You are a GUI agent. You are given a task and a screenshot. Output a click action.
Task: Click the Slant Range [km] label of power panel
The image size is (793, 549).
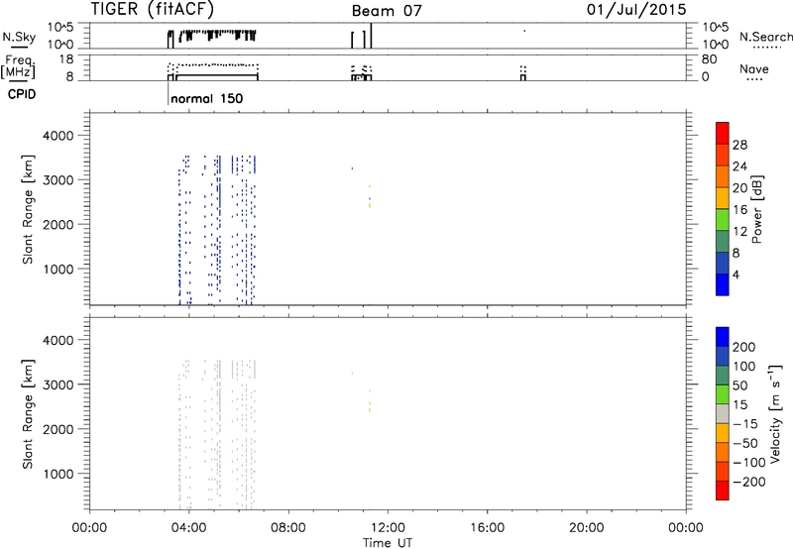(28, 209)
